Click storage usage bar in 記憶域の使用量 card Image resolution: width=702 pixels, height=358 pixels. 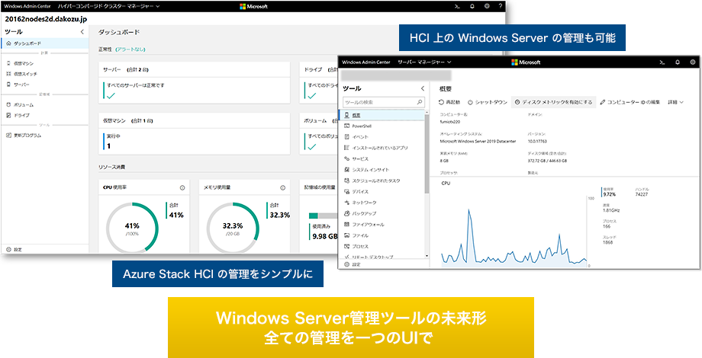coord(322,216)
